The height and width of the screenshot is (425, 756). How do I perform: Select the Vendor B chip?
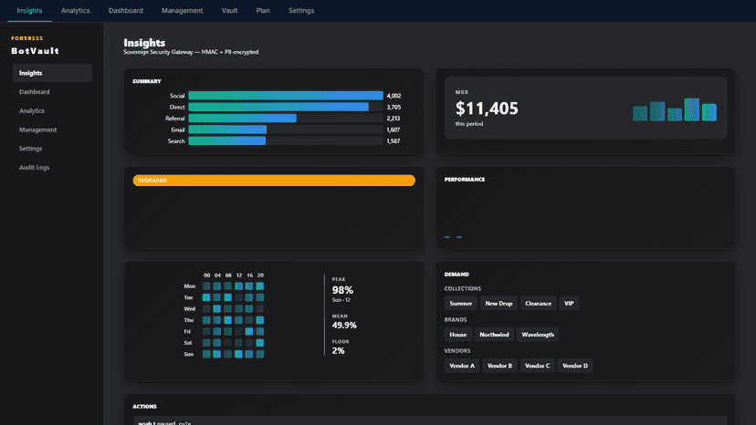tap(499, 366)
